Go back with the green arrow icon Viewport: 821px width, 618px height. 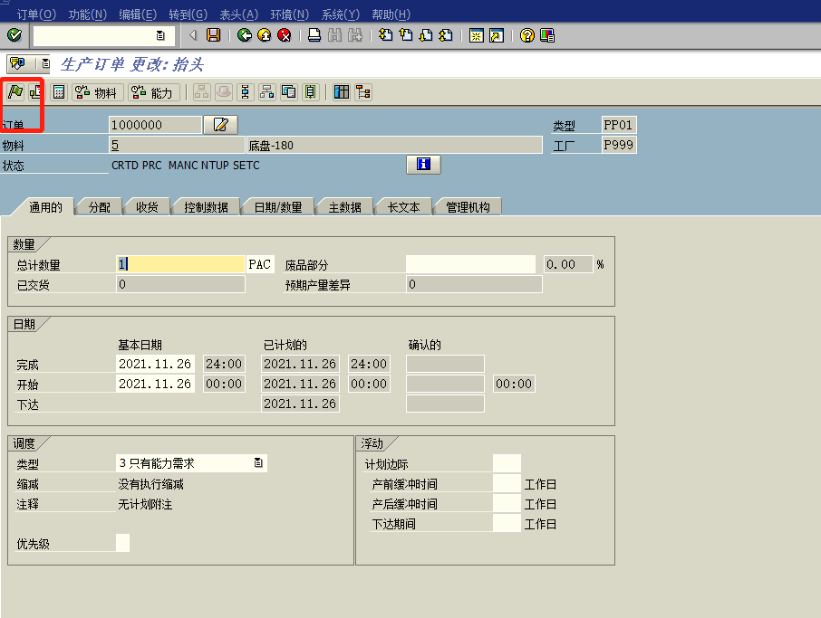[x=245, y=35]
